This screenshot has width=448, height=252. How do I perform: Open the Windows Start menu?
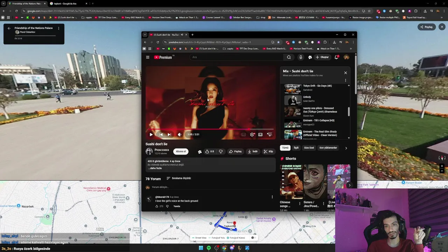tap(201, 248)
